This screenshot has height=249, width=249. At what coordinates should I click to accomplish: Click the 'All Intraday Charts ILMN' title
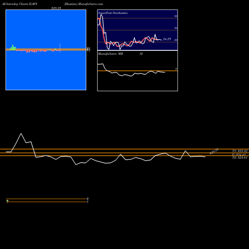coord(20,4)
